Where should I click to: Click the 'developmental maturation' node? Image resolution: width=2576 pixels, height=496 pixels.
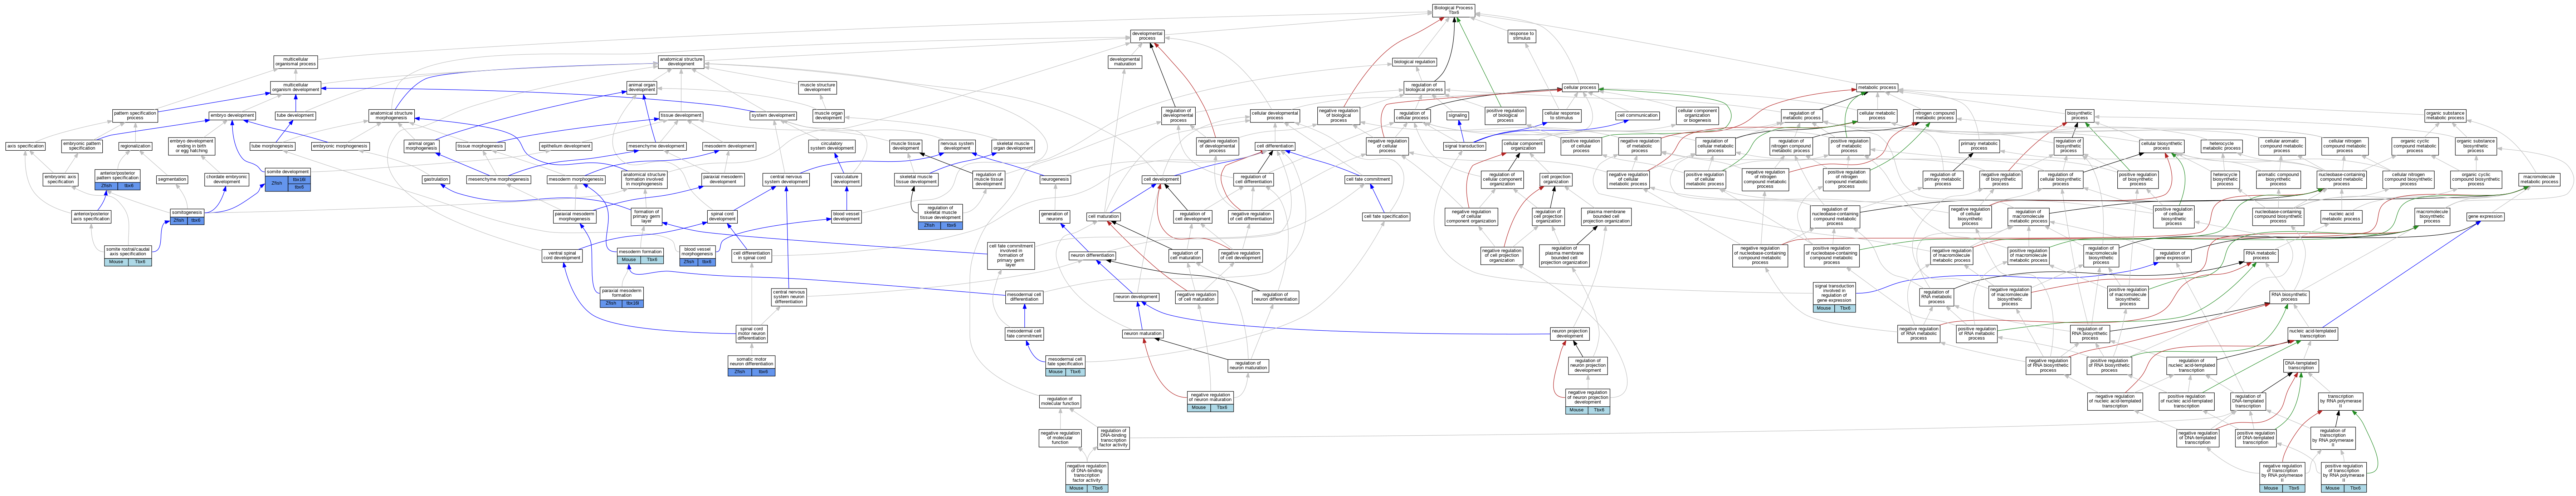1125,62
